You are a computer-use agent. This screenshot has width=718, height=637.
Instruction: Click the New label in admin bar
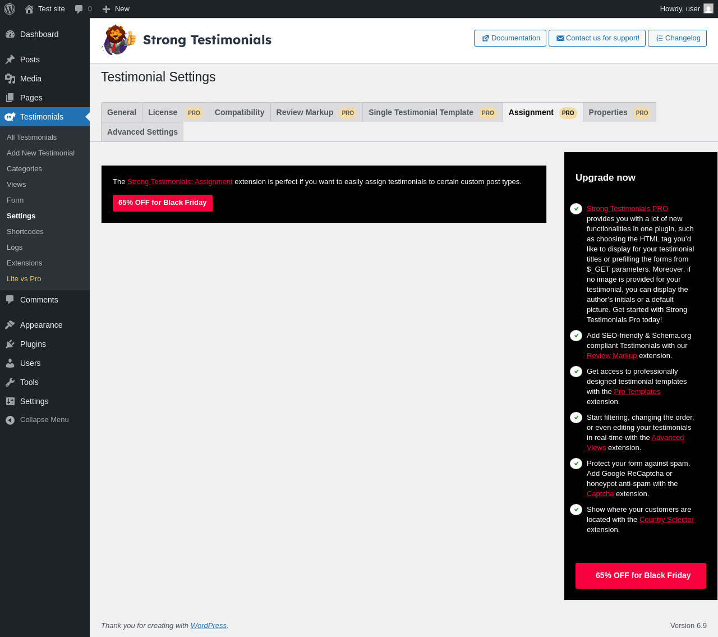[122, 9]
